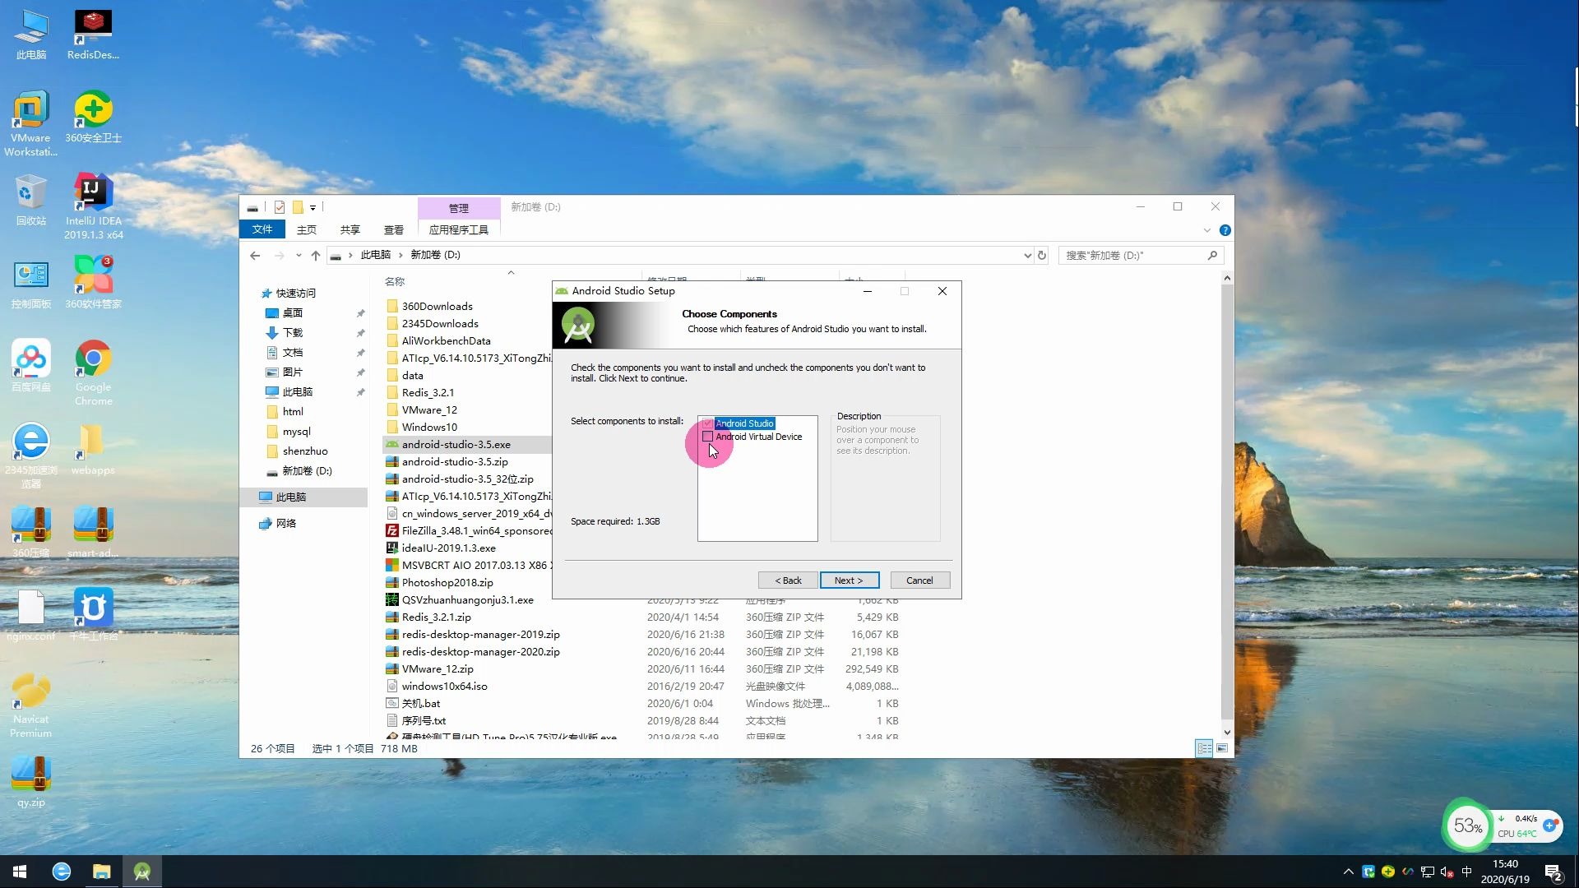Expand the Explorer ribbon chevron

pos(1206,230)
